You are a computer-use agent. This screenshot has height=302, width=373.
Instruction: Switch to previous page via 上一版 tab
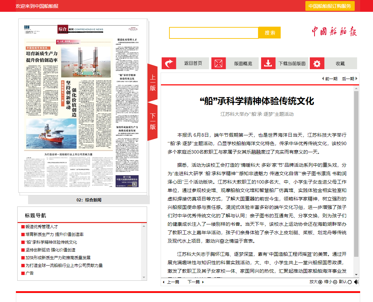click(153, 83)
